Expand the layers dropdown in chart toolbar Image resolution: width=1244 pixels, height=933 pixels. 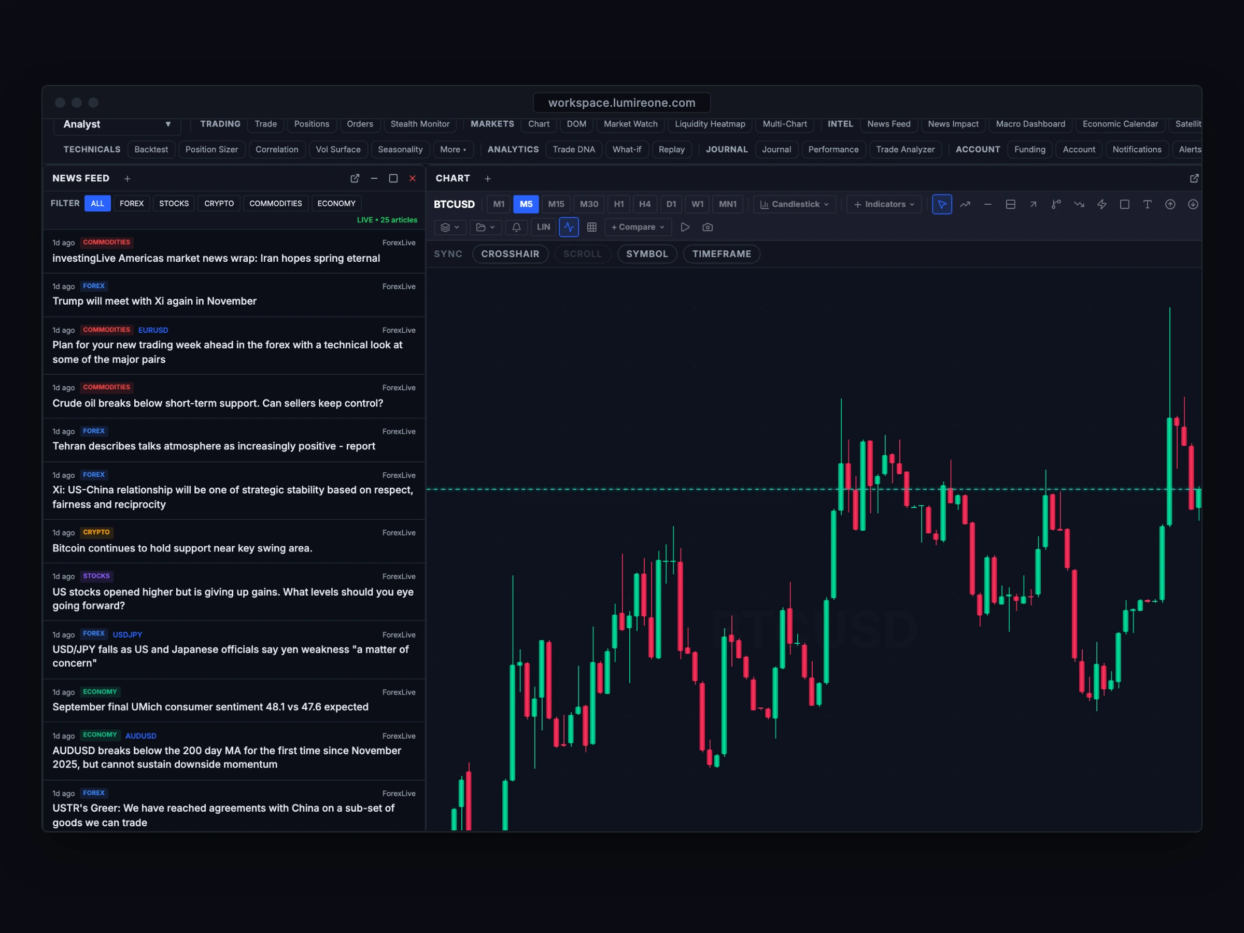tap(450, 227)
